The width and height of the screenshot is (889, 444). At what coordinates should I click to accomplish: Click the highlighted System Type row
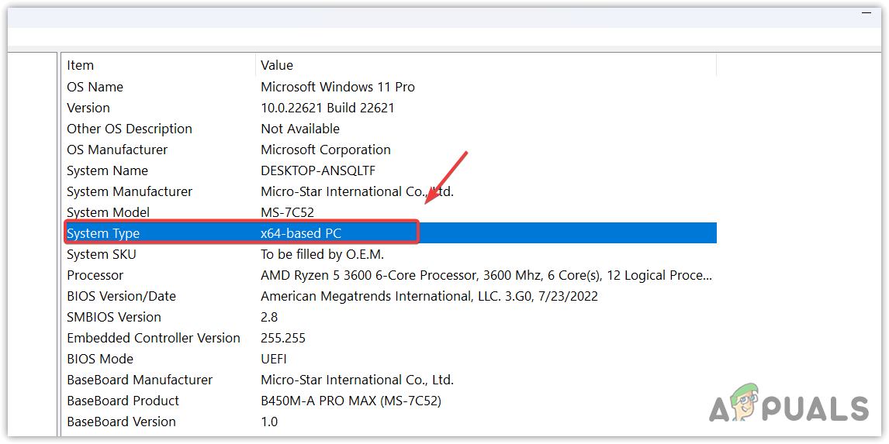click(103, 233)
